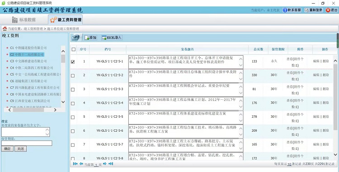Click 编辑 link for row 1
The height and width of the screenshot is (172, 339).
point(316,61)
